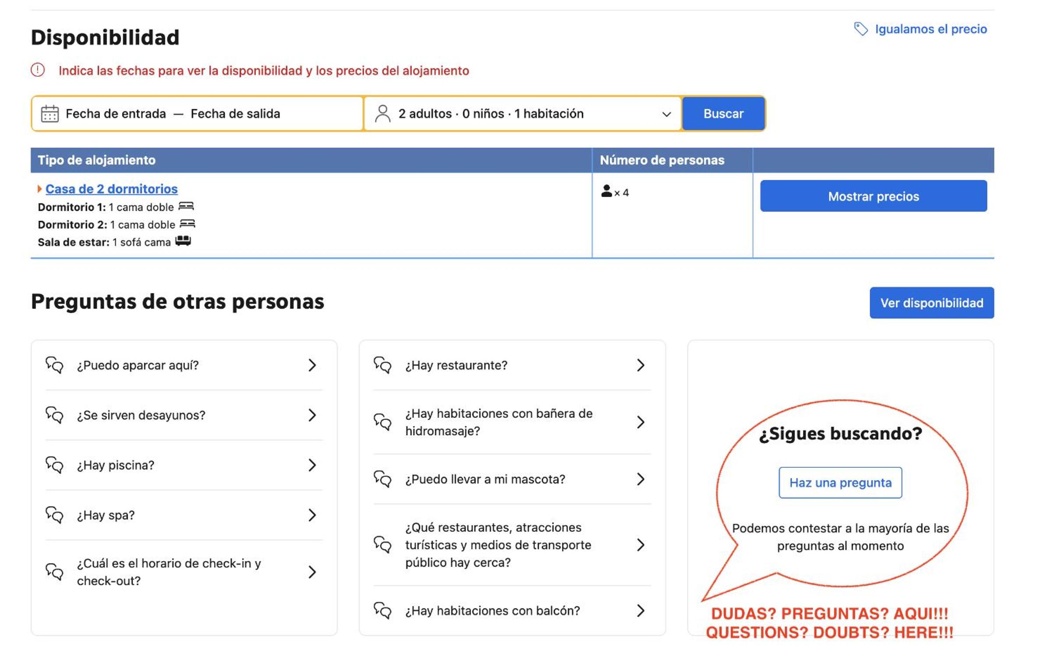
Task: Click the chat bubble icon beside ¿Hay spa?
Action: (54, 515)
